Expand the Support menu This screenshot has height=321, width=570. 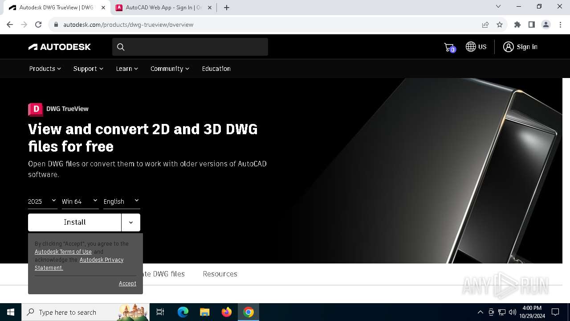tap(88, 69)
